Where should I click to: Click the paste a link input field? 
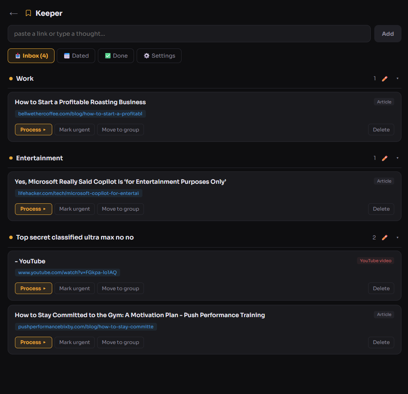189,34
